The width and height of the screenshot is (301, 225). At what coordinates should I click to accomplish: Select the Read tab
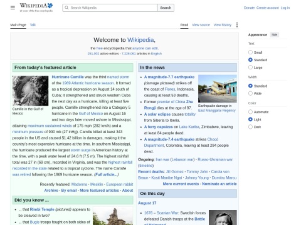click(184, 25)
